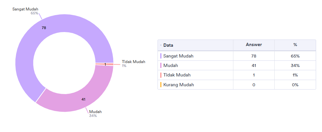Select the Mudah label below the chart
The height and width of the screenshot is (132, 322).
96,112
